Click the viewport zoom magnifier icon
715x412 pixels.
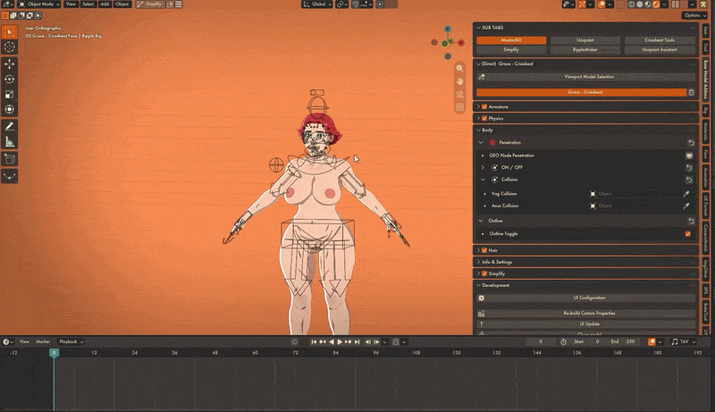(x=459, y=68)
